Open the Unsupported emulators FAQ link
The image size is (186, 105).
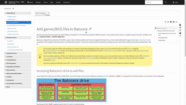(x=15, y=50)
